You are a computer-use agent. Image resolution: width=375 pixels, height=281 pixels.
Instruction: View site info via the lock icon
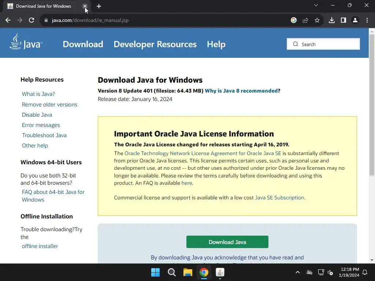coord(46,20)
